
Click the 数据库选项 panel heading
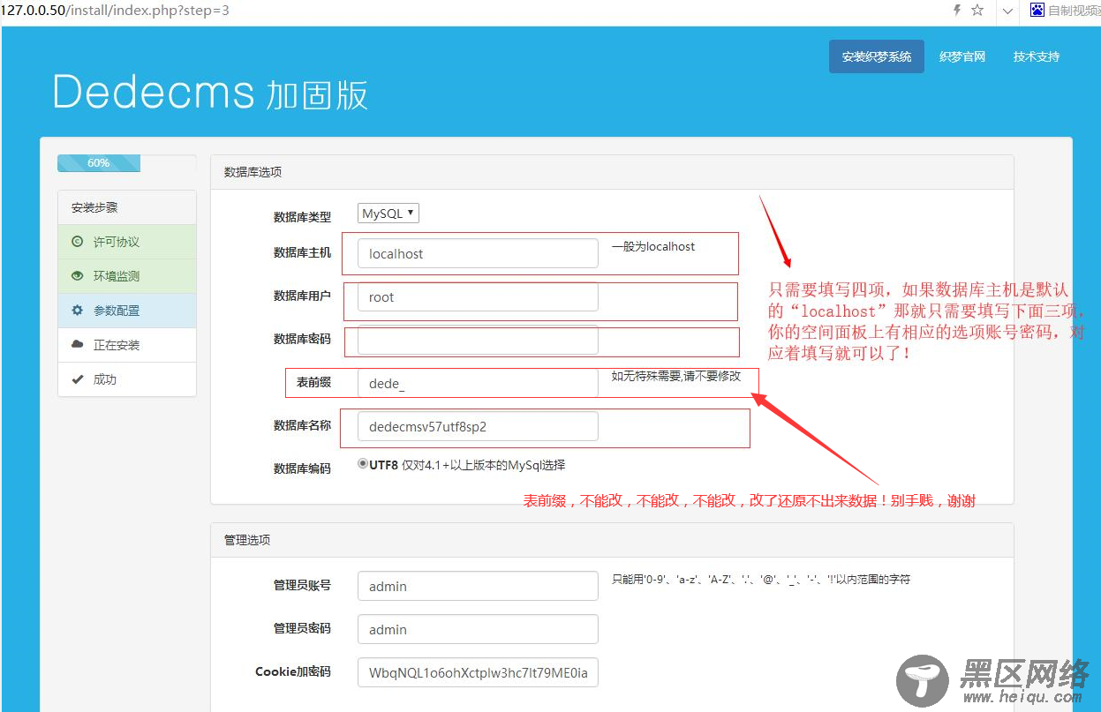[x=612, y=172]
